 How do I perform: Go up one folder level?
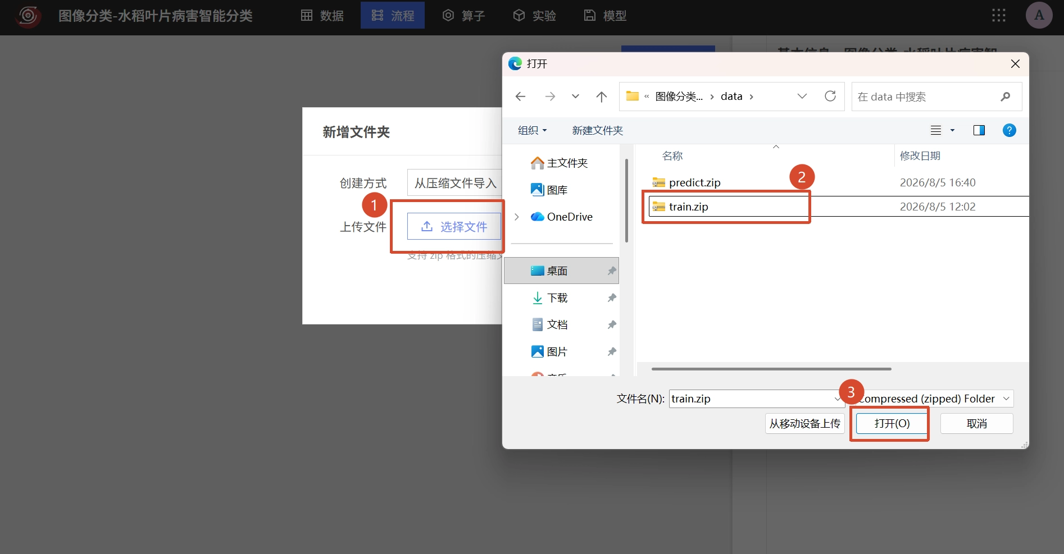601,97
